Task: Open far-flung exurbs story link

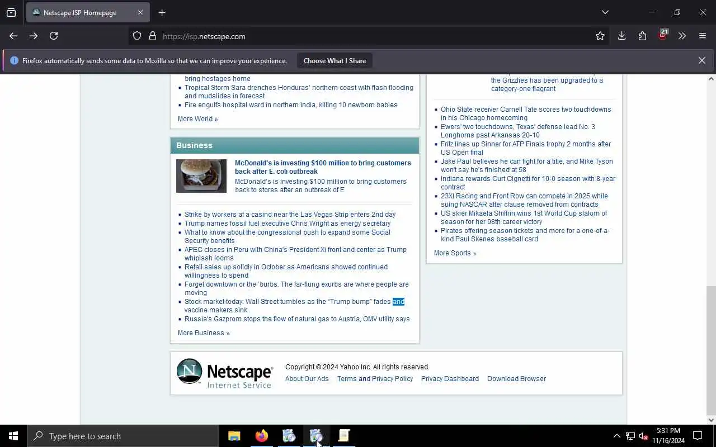Action: 296,288
